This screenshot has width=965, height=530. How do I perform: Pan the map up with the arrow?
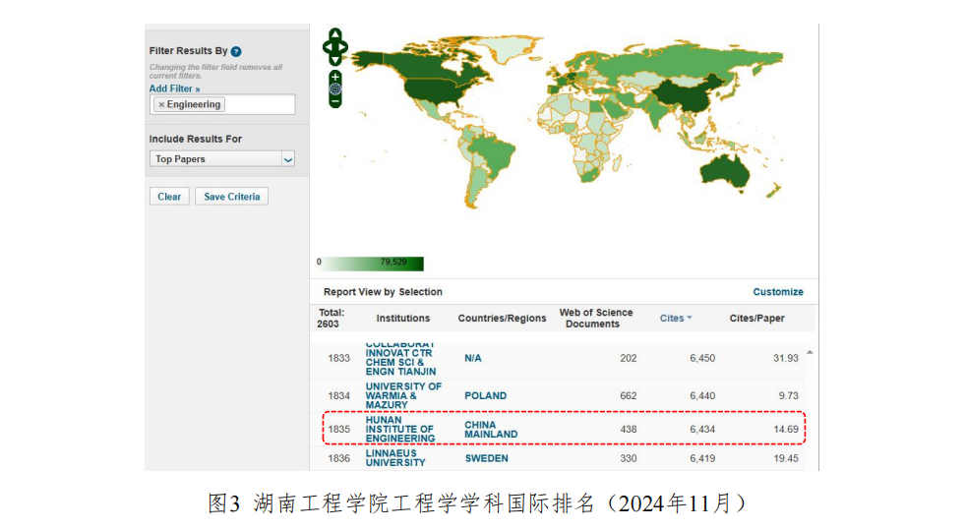334,33
